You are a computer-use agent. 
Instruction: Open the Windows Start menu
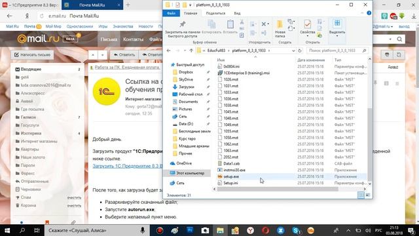coord(7,230)
